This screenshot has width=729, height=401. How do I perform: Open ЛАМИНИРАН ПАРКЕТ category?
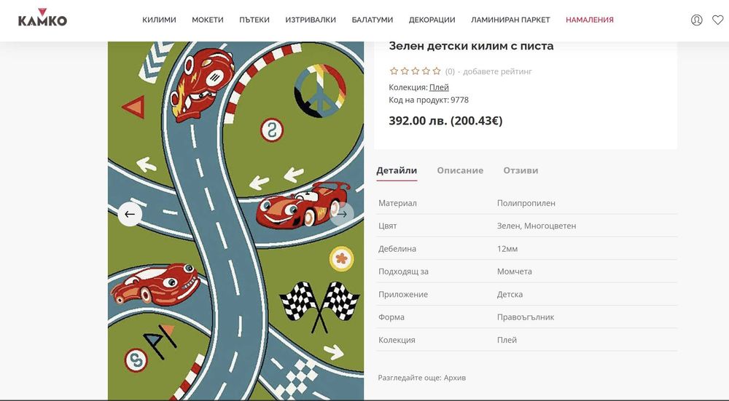(x=510, y=20)
